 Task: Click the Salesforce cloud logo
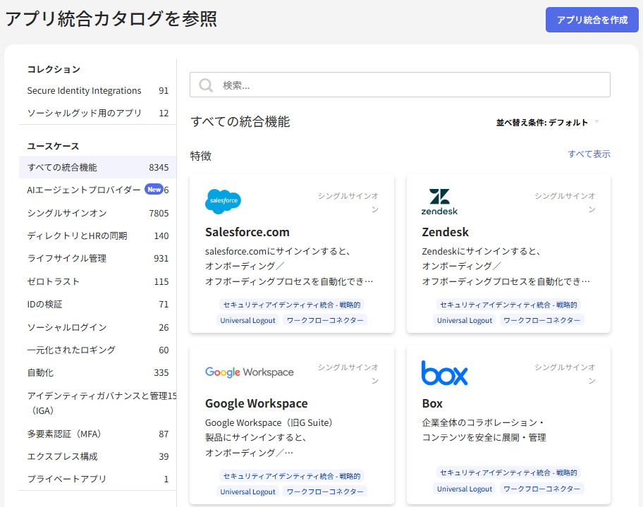(x=223, y=202)
